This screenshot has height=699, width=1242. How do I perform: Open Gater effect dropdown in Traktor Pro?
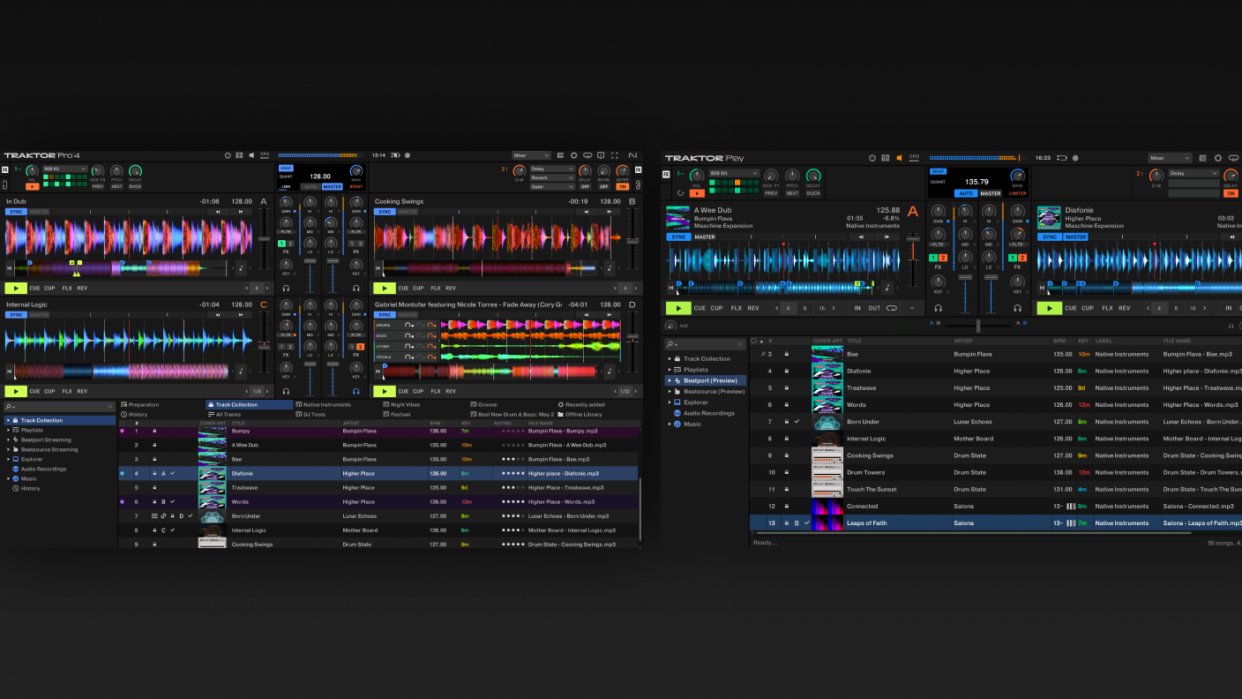point(552,186)
